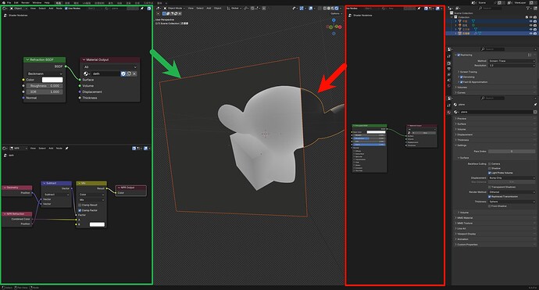Select the Geometry node header
Viewport: 539px width, 290px height.
coord(17,188)
